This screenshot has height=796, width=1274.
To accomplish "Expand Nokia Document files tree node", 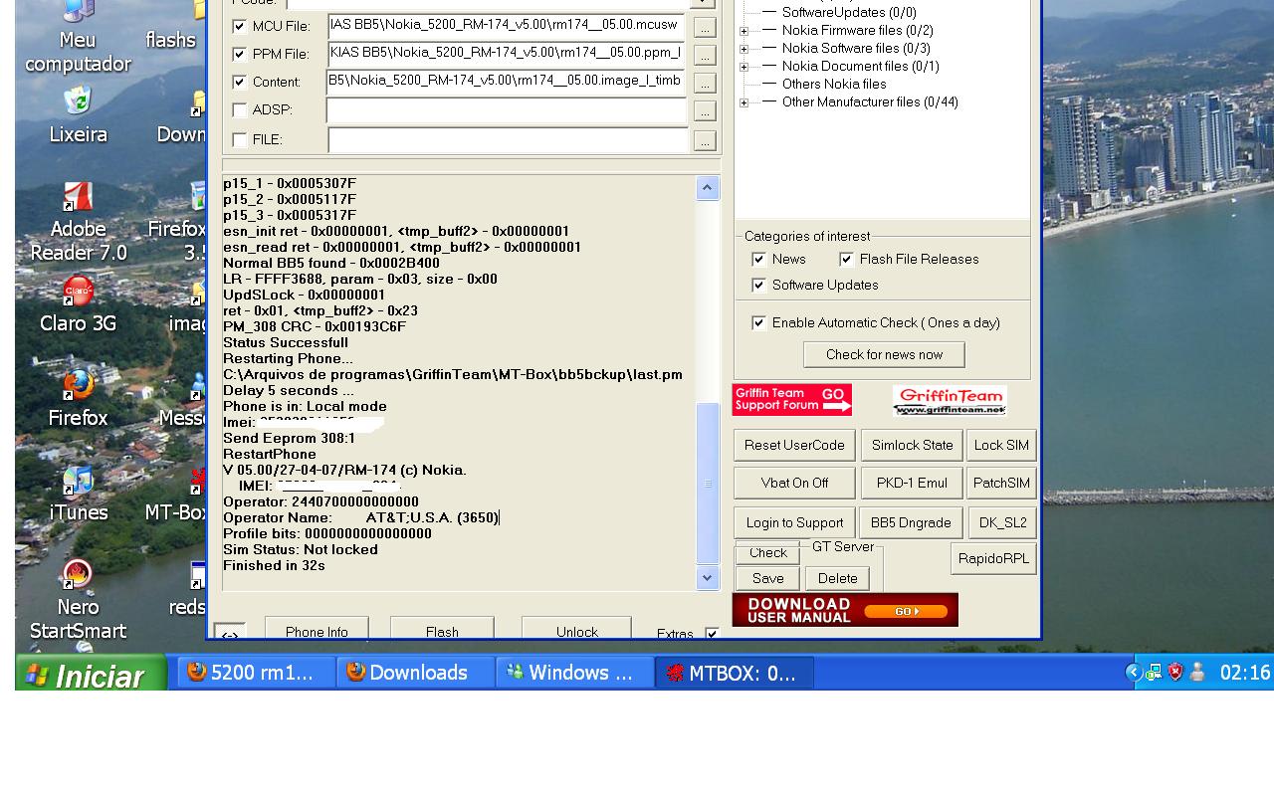I will (x=743, y=67).
